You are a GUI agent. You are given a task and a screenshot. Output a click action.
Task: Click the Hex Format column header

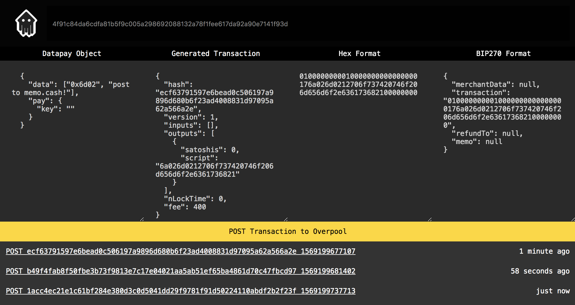click(x=359, y=53)
